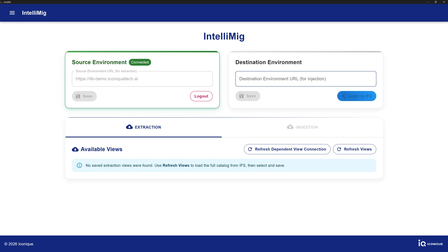
Task: Click the IntelliMig header title
Action: point(34,13)
